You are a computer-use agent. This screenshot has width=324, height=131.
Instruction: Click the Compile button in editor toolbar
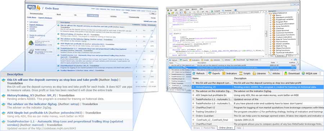point(216,10)
